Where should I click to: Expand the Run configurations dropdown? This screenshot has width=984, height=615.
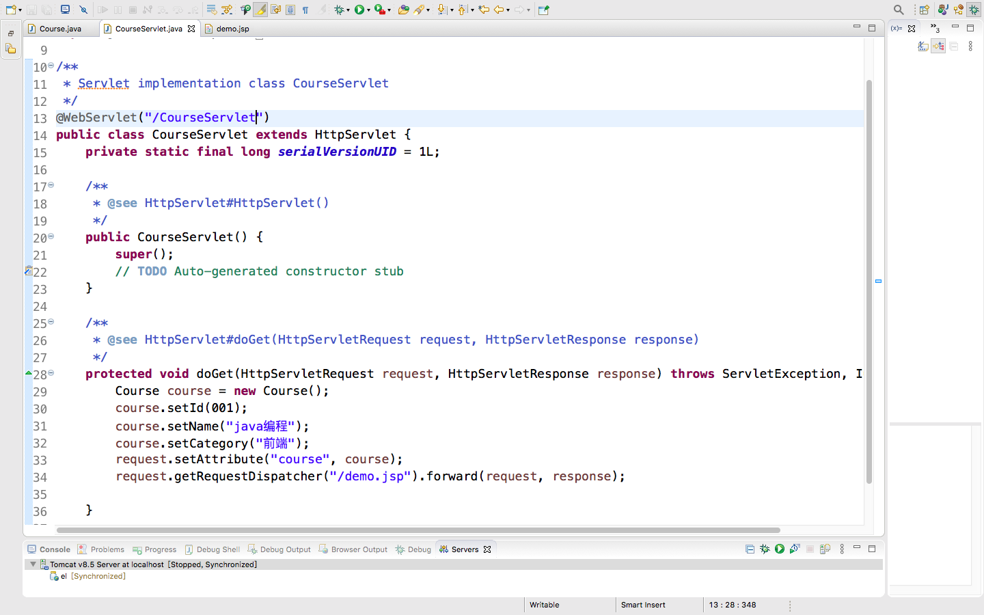[x=368, y=10]
